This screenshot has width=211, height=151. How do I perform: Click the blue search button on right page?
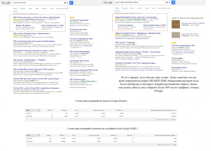click(173, 2)
